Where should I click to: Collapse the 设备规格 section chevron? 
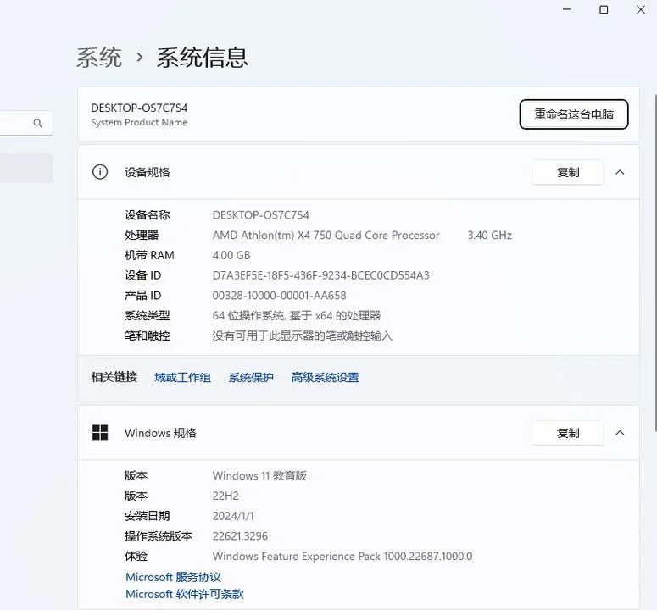620,172
